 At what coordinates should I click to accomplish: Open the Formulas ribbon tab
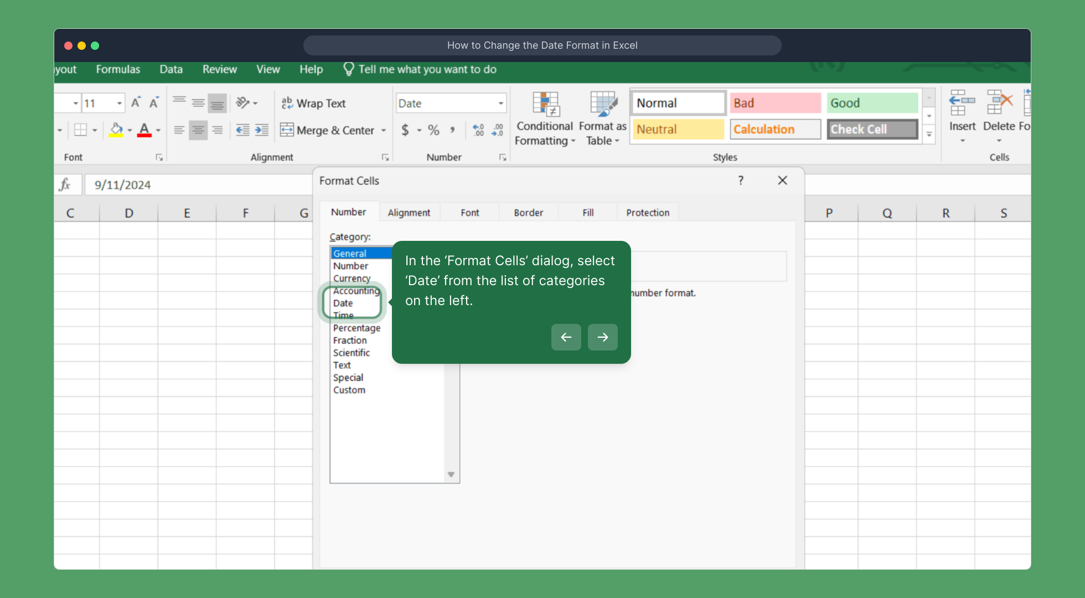pos(118,69)
